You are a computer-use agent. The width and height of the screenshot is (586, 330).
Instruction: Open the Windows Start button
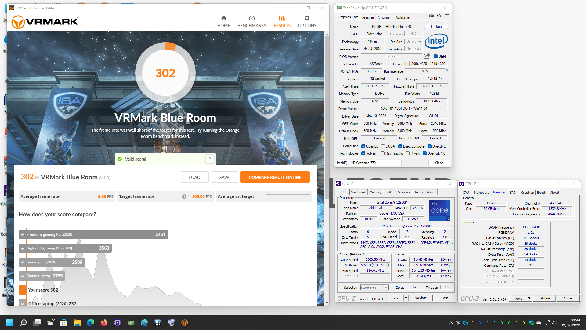point(10,323)
